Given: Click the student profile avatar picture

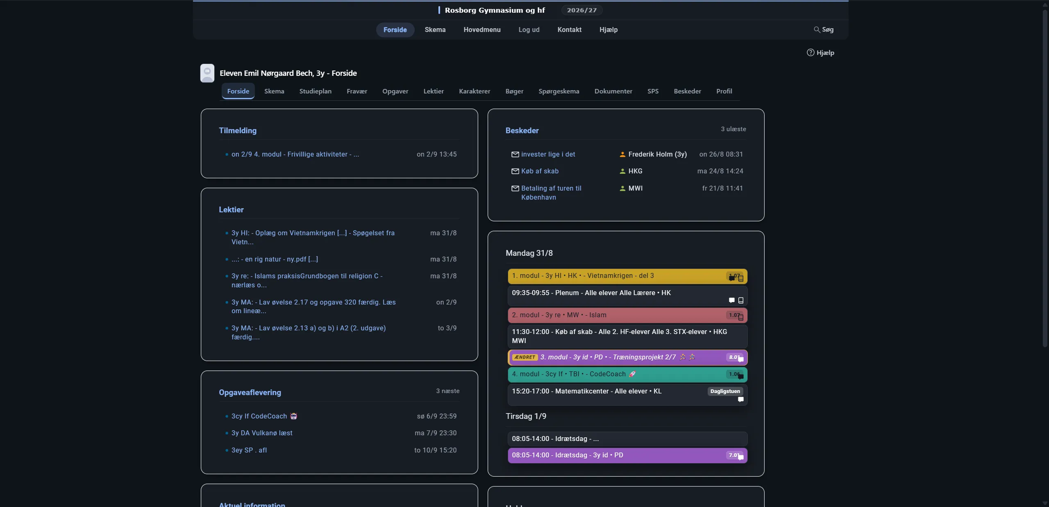Looking at the screenshot, I should [207, 73].
